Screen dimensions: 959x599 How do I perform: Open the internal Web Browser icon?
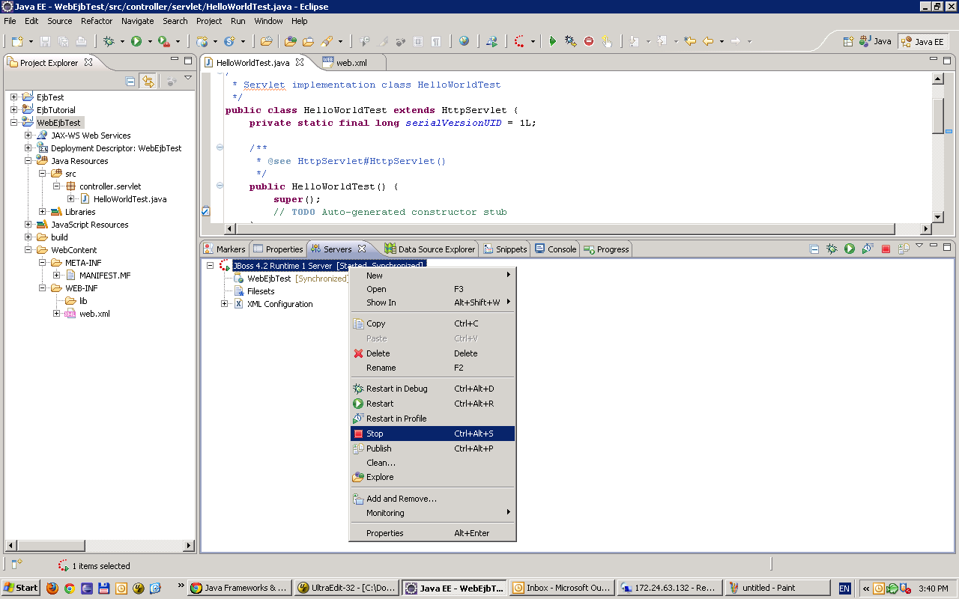(465, 41)
